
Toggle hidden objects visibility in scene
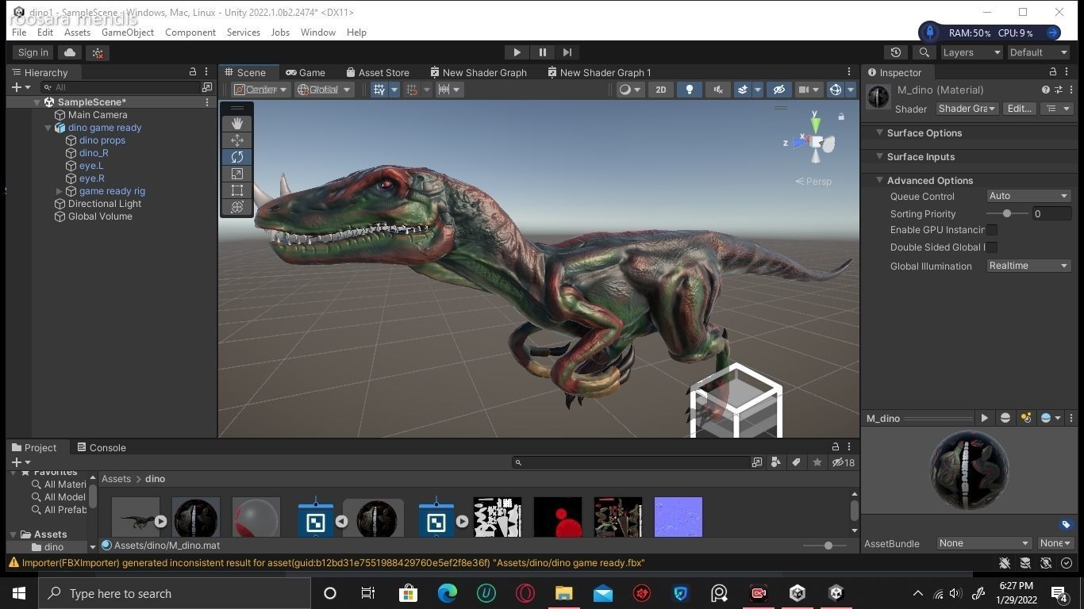[x=778, y=90]
